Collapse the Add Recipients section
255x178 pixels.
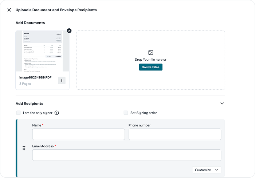(x=222, y=104)
